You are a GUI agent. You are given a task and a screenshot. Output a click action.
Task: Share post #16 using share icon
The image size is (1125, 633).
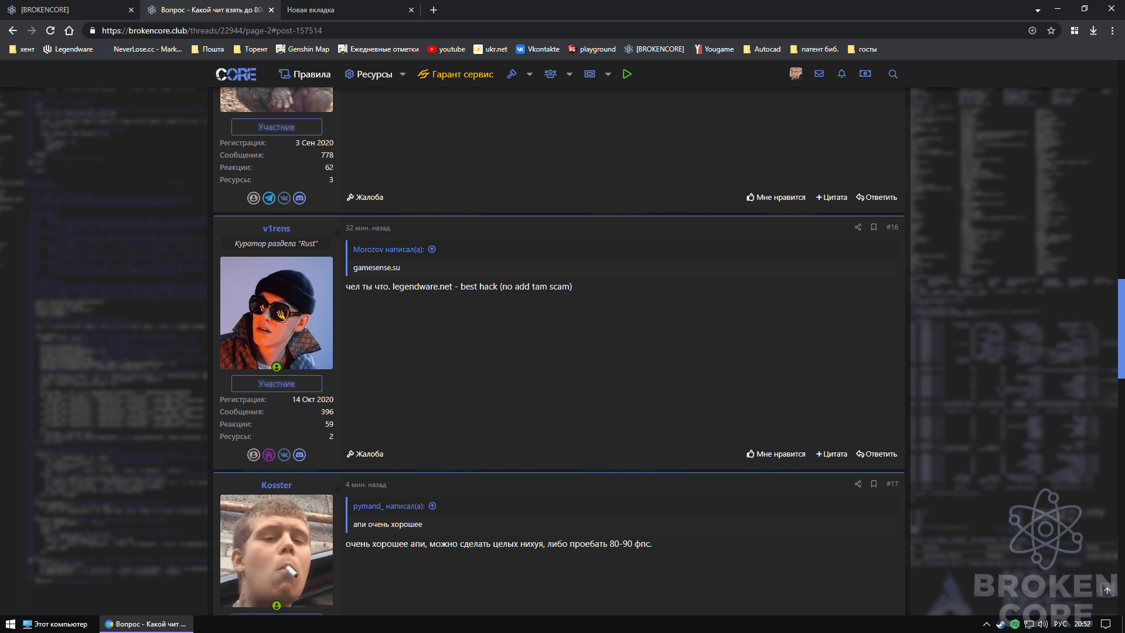(858, 227)
